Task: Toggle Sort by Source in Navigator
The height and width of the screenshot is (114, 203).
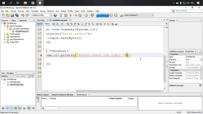Action: tap(33, 108)
